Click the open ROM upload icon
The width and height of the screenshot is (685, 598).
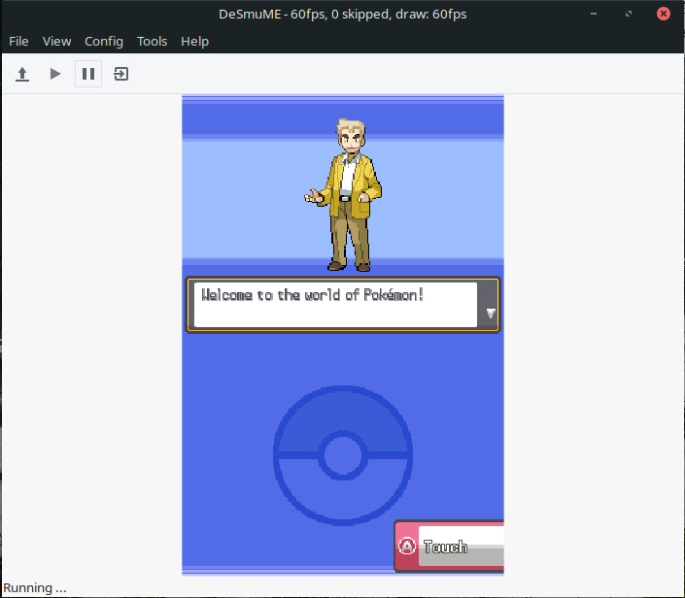pyautogui.click(x=22, y=74)
